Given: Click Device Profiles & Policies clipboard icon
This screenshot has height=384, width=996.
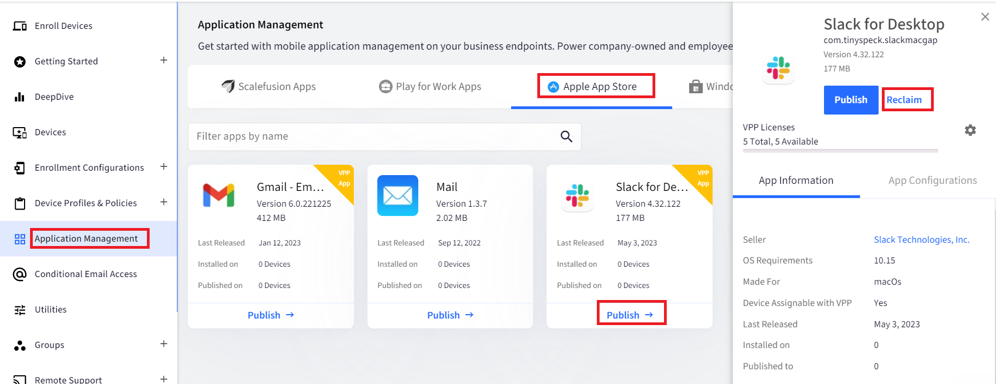Looking at the screenshot, I should (x=20, y=203).
